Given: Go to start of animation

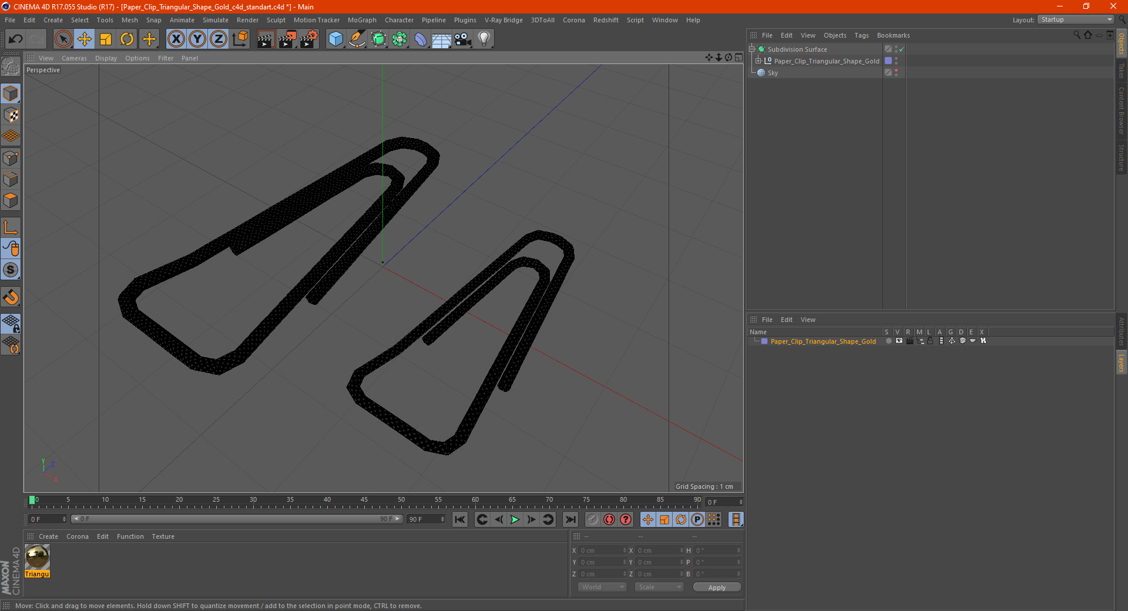Looking at the screenshot, I should click(x=460, y=519).
